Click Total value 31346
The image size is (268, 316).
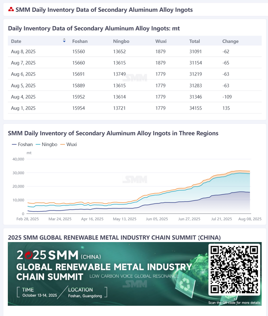tap(196, 97)
